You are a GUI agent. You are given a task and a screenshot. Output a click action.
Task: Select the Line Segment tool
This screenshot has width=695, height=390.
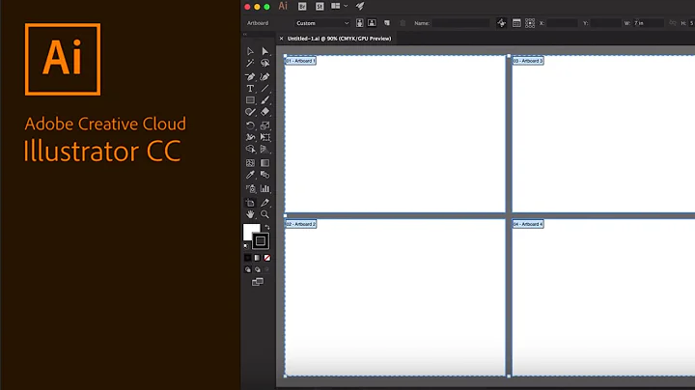tap(265, 89)
